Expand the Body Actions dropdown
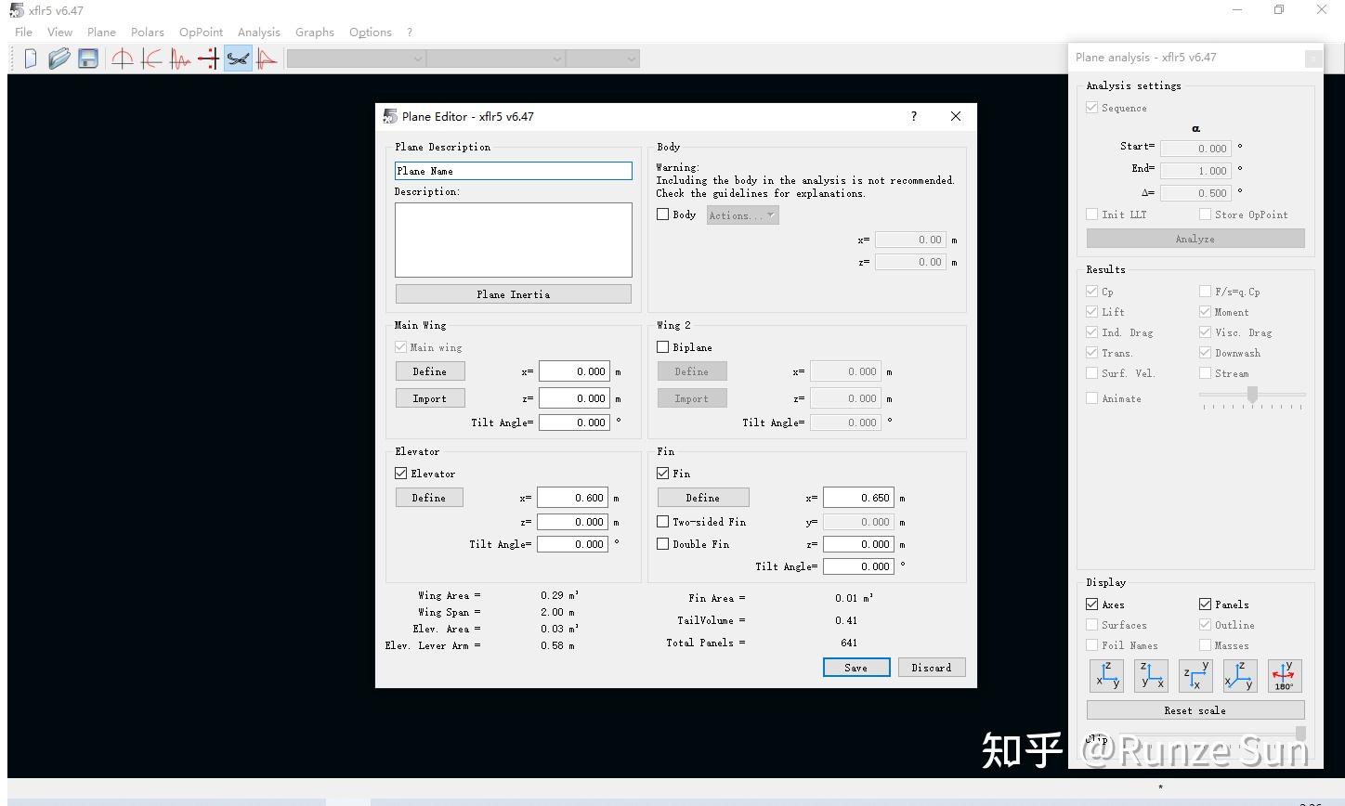The height and width of the screenshot is (806, 1345). 742,215
